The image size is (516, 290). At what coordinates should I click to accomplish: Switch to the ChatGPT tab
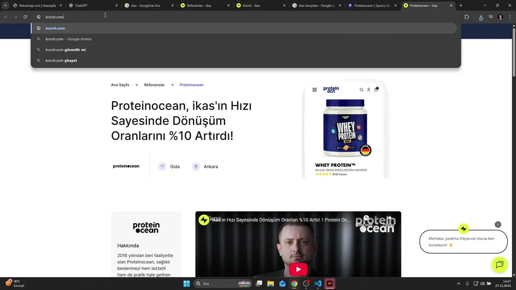(93, 6)
